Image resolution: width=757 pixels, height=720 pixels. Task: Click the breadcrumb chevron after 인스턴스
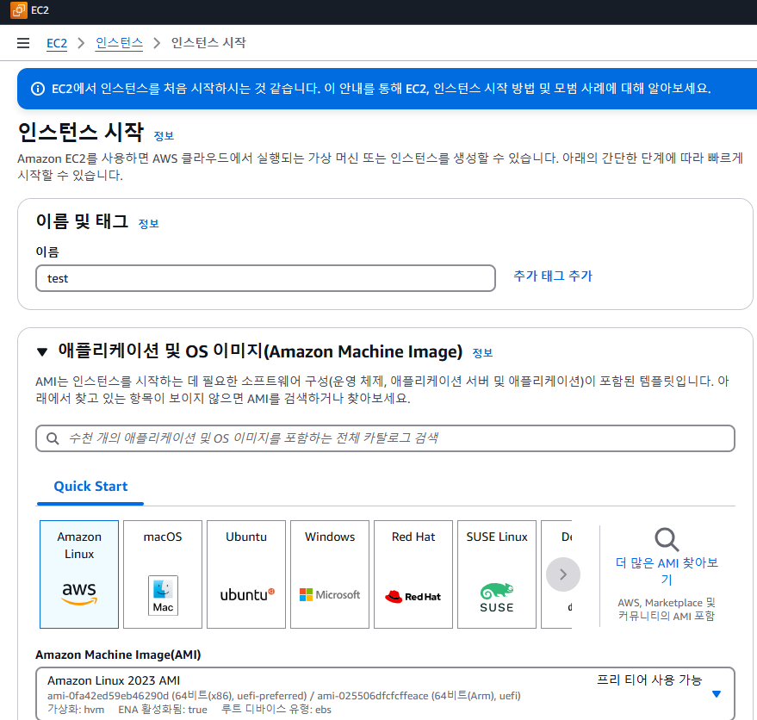[157, 43]
